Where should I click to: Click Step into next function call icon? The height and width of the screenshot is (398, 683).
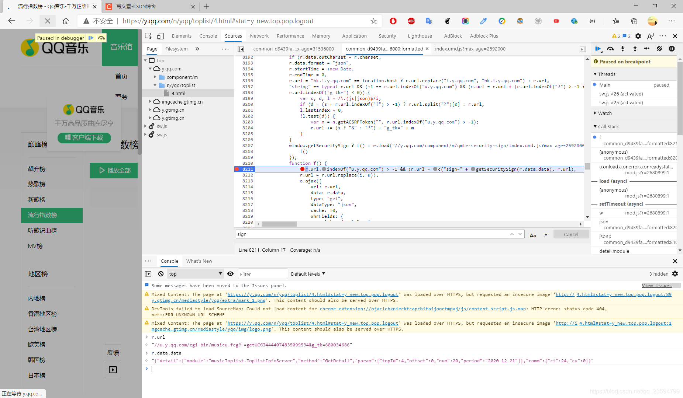622,49
